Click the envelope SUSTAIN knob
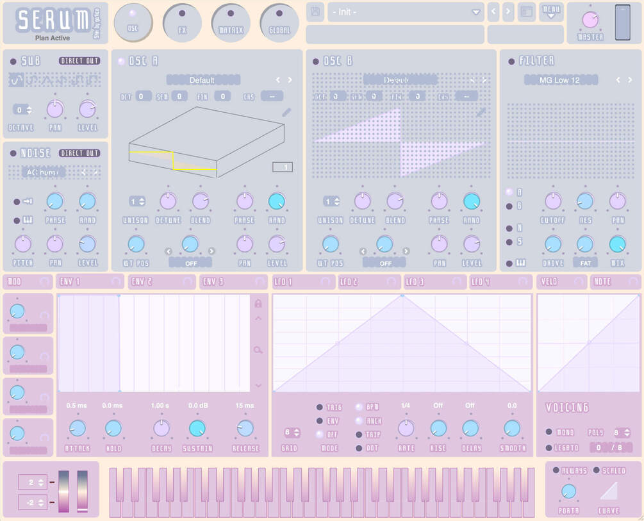 pyautogui.click(x=197, y=429)
